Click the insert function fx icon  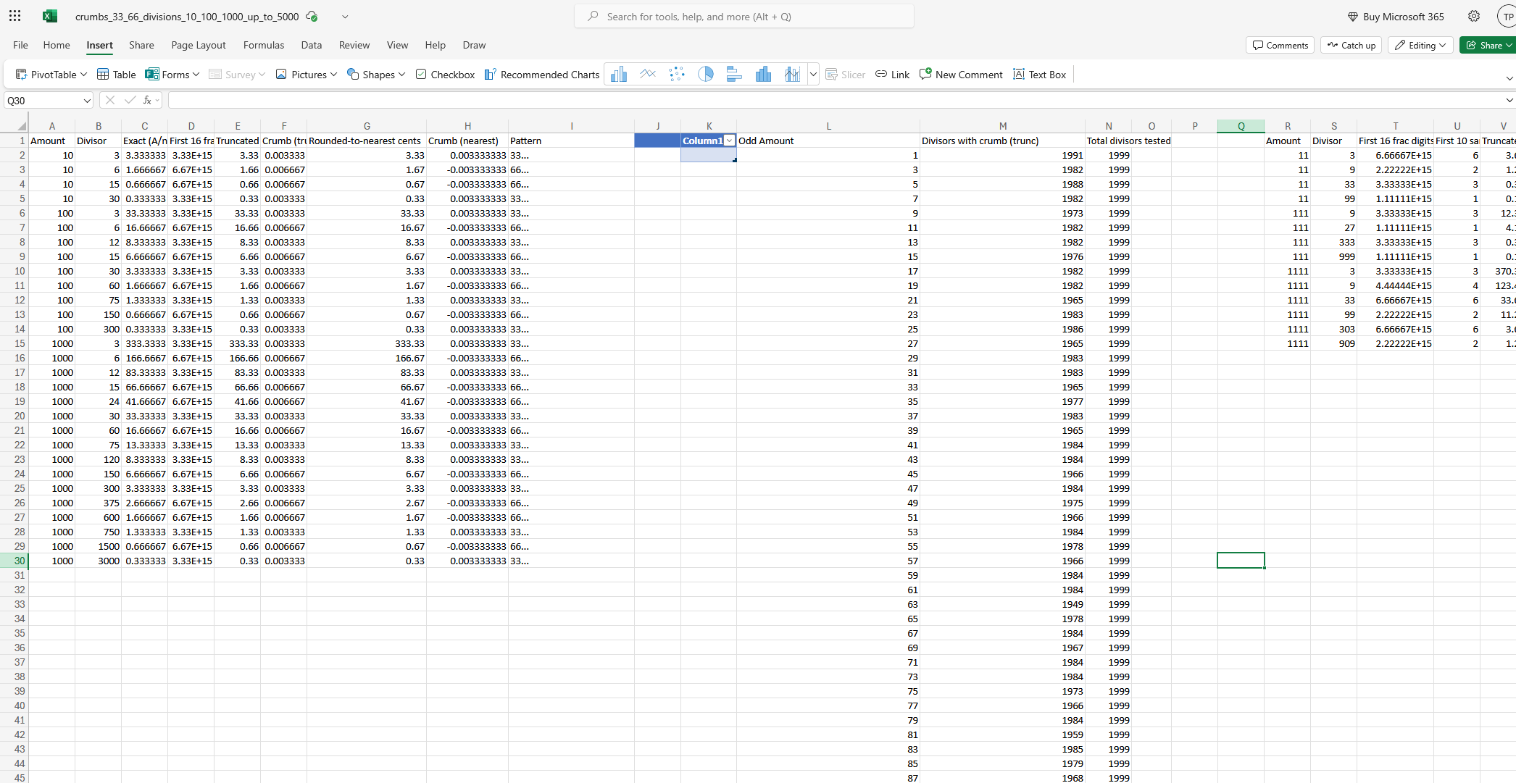[147, 100]
